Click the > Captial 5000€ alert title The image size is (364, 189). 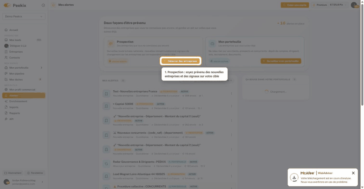[123, 104]
